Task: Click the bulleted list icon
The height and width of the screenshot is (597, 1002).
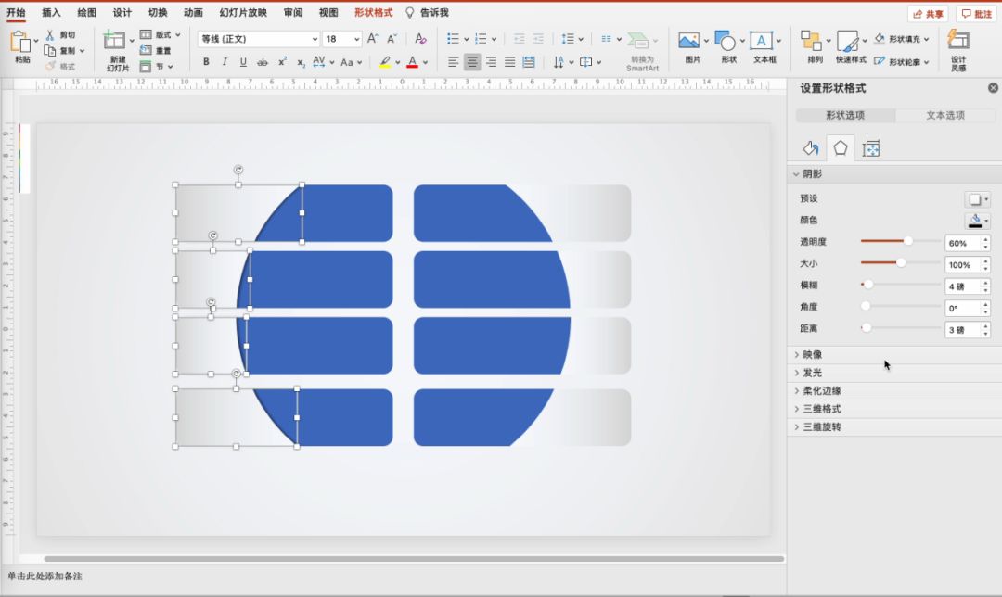Action: (453, 39)
